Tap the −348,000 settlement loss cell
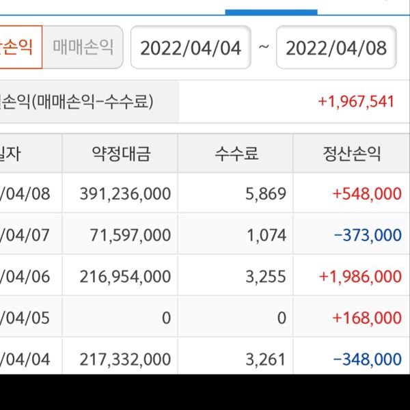410x410 pixels. (x=367, y=359)
